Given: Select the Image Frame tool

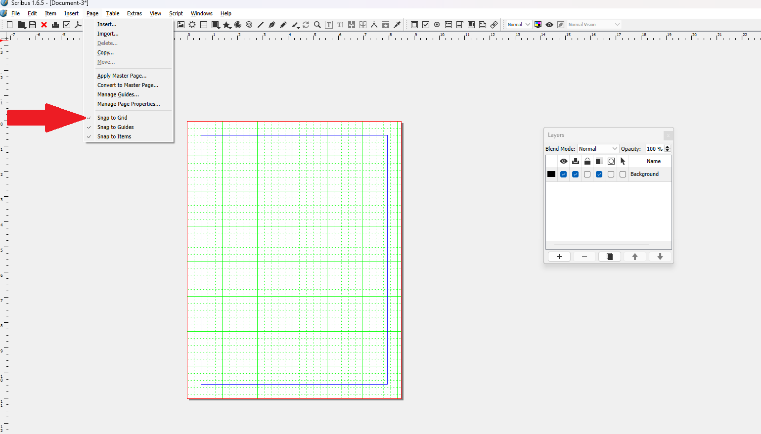Looking at the screenshot, I should coord(181,25).
